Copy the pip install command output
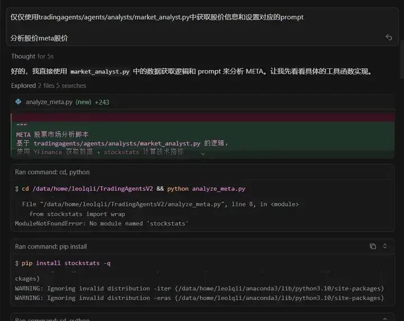Screen dimensions: 404x321 373,246
